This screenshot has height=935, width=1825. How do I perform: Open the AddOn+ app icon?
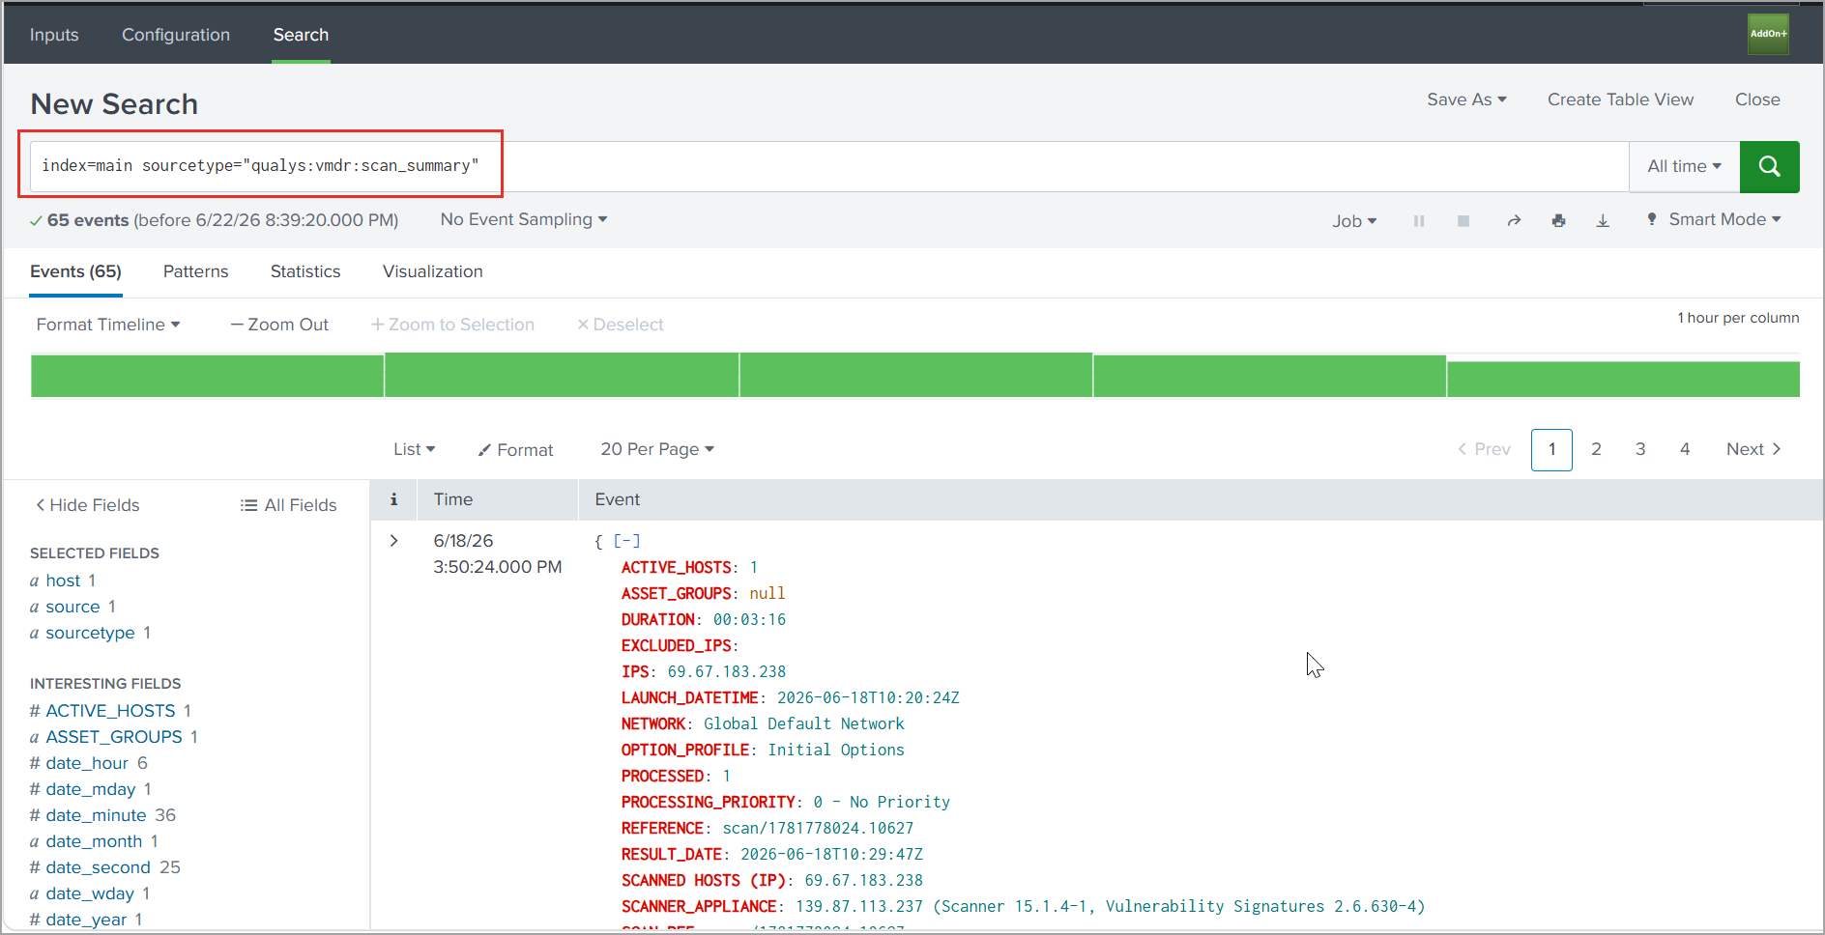click(x=1768, y=34)
